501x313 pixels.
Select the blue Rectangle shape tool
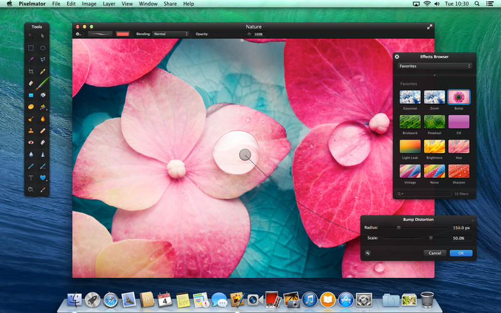(31, 95)
